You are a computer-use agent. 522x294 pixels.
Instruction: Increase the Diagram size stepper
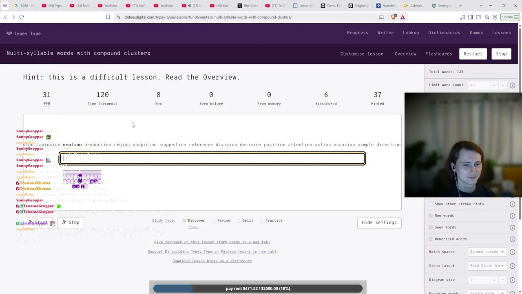(x=494, y=280)
